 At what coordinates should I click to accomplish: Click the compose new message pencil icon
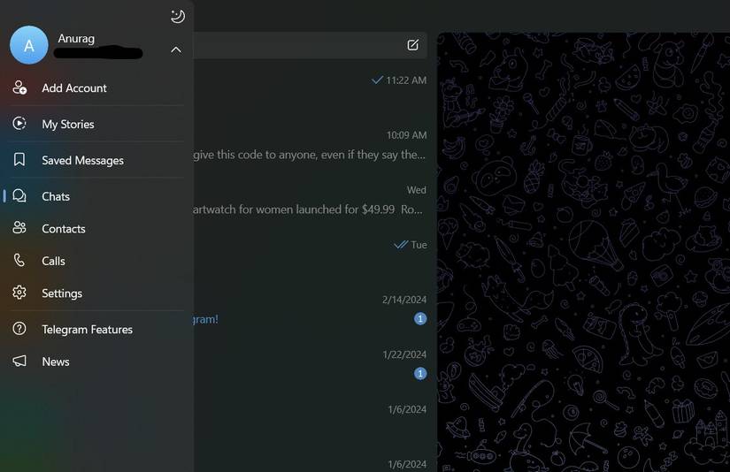click(413, 45)
